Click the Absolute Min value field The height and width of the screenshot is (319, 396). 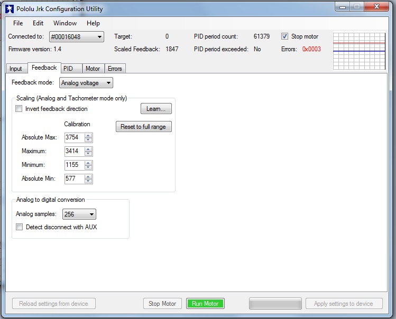[74, 179]
